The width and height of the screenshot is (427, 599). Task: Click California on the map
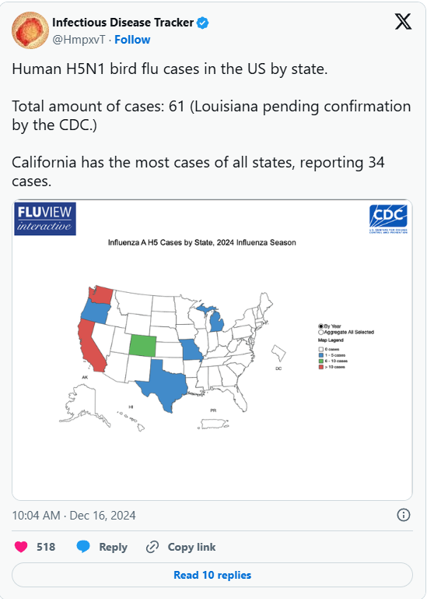click(x=92, y=346)
